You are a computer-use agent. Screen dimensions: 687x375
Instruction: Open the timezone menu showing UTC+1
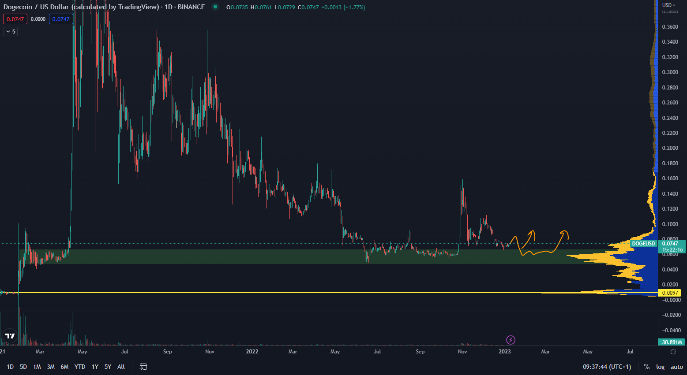[x=607, y=367]
